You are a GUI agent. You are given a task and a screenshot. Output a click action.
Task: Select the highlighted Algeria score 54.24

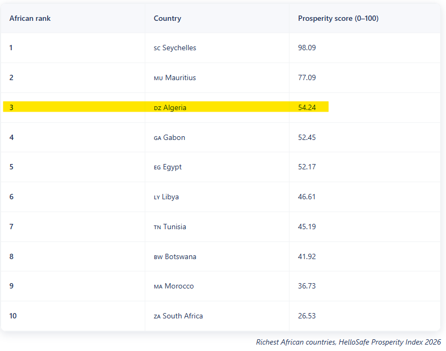point(307,107)
